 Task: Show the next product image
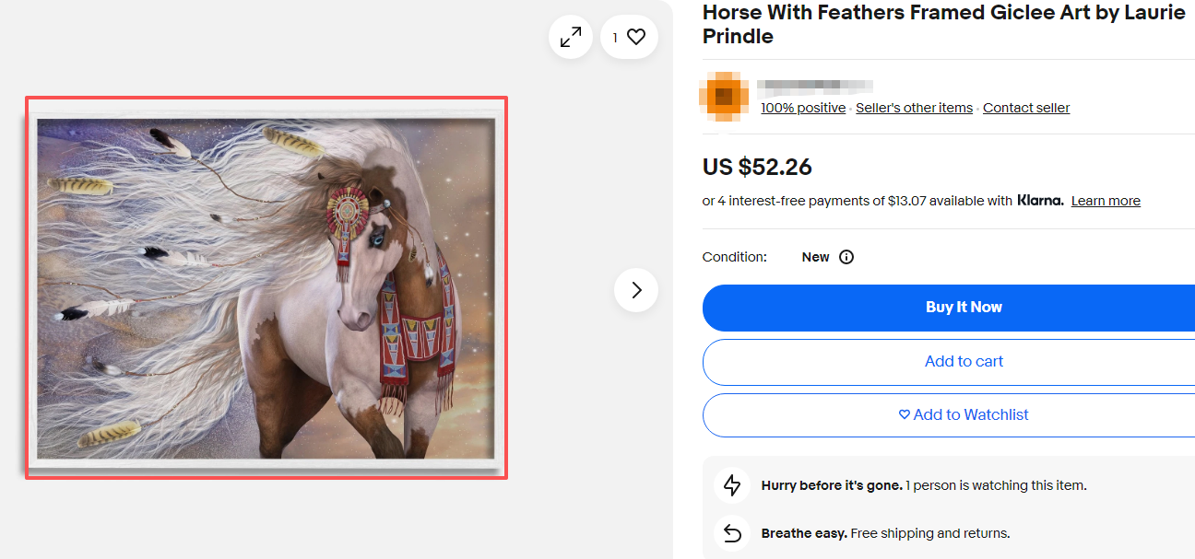(636, 290)
